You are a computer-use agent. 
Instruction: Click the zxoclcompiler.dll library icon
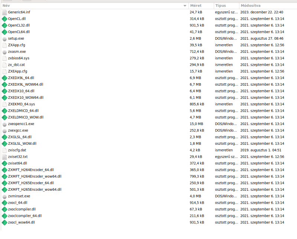pyautogui.click(x=4, y=209)
